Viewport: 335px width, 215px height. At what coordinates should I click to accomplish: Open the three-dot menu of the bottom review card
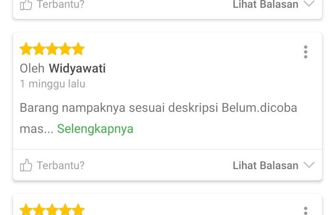tap(306, 211)
